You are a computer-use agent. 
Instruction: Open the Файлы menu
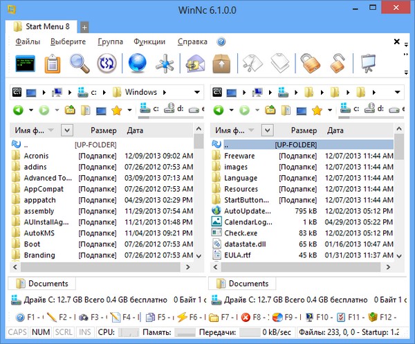[28, 42]
